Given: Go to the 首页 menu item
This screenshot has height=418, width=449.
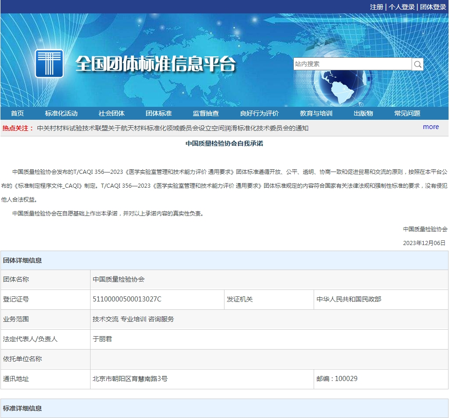Looking at the screenshot, I should 18,113.
